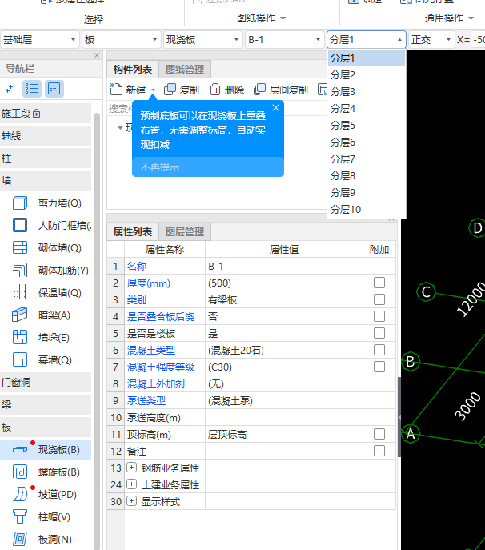Open the 施工段 navigation category
The width and height of the screenshot is (485, 550).
[x=46, y=114]
